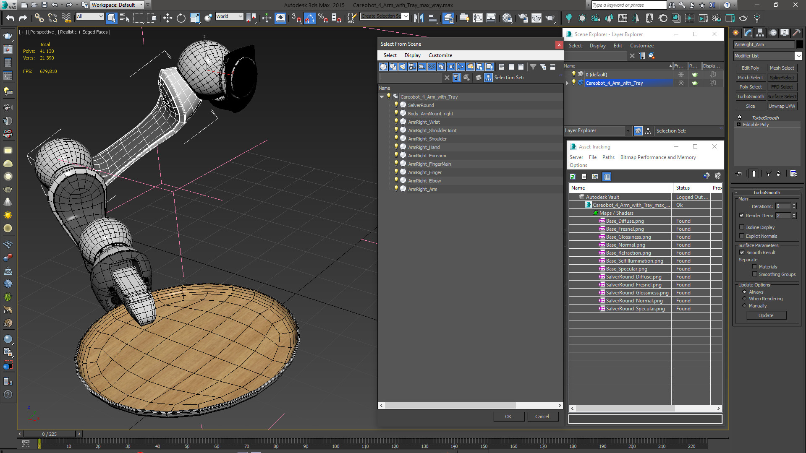The width and height of the screenshot is (806, 453).
Task: Open the World reference coordinate dropdown
Action: pyautogui.click(x=229, y=16)
